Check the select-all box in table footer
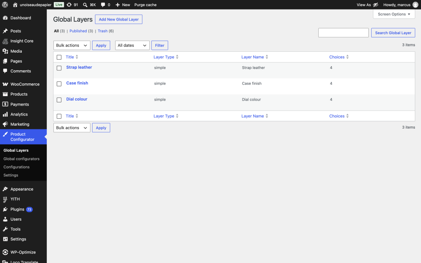This screenshot has width=421, height=263. [59, 116]
